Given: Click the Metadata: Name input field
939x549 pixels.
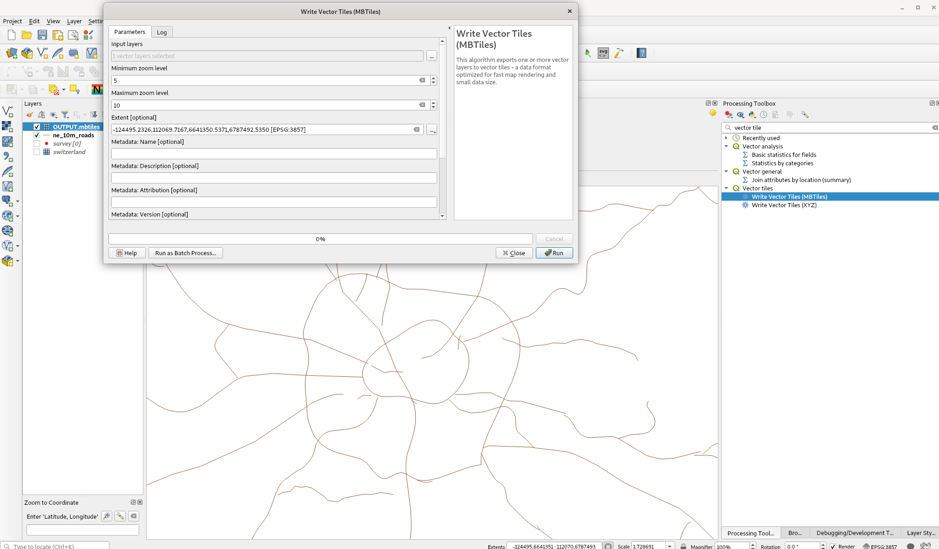Looking at the screenshot, I should pyautogui.click(x=274, y=154).
